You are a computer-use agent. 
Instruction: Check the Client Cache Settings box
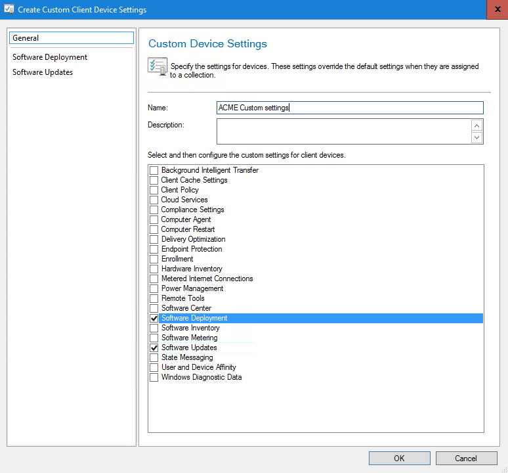(x=154, y=181)
